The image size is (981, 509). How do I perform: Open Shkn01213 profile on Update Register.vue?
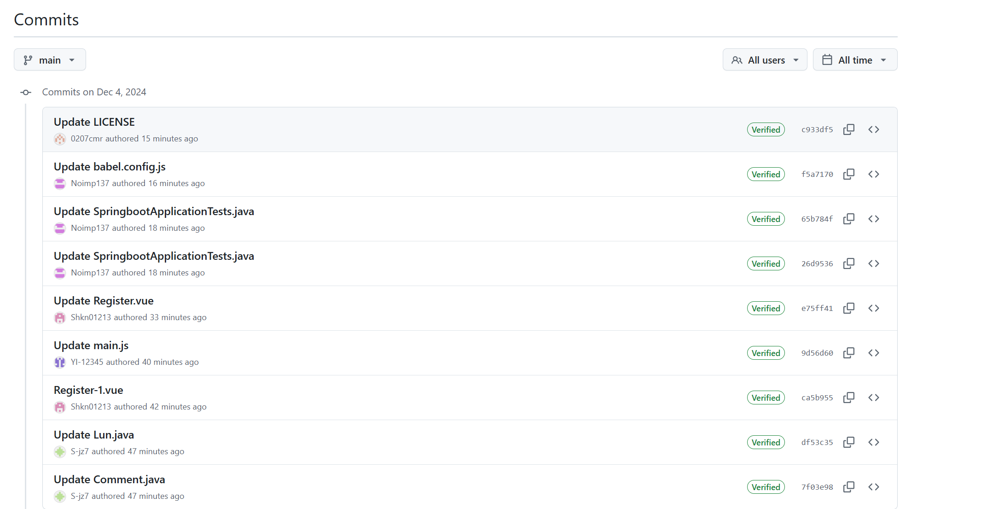[x=91, y=317]
